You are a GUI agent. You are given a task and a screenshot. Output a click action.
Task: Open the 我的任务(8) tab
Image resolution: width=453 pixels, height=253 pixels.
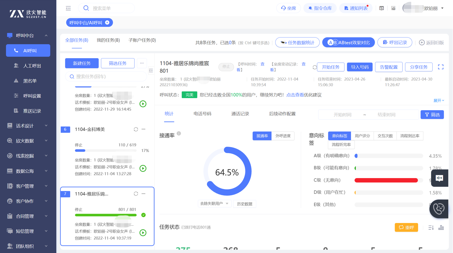tap(108, 40)
